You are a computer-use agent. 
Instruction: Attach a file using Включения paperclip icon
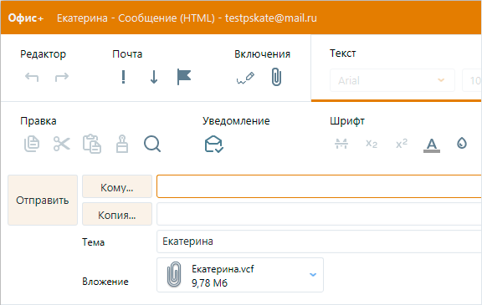pyautogui.click(x=276, y=77)
